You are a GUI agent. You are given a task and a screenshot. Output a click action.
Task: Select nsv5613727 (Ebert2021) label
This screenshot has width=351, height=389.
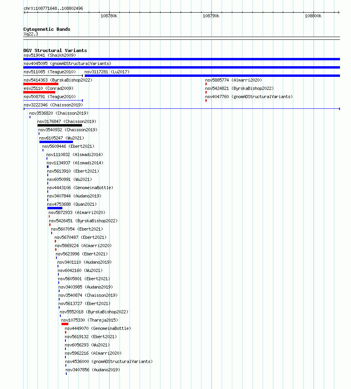[84, 303]
